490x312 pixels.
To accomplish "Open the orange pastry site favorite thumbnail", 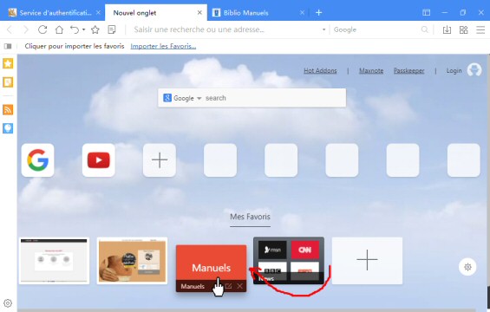I will [132, 261].
